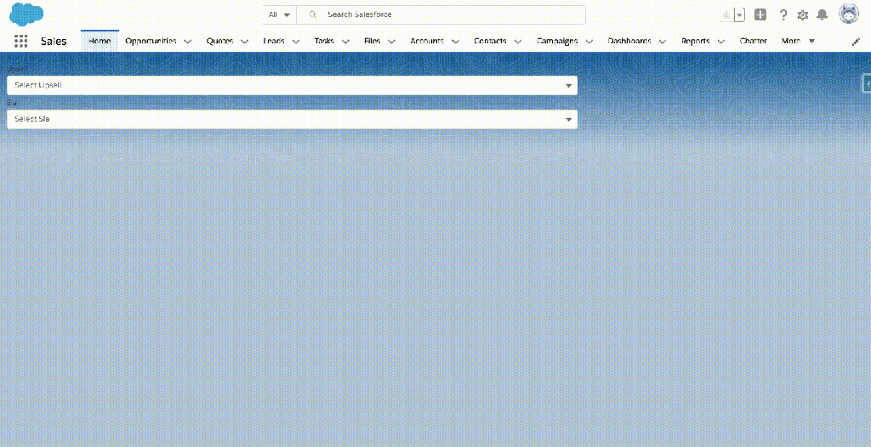Switch to the Home tab
The height and width of the screenshot is (447, 871).
(100, 41)
